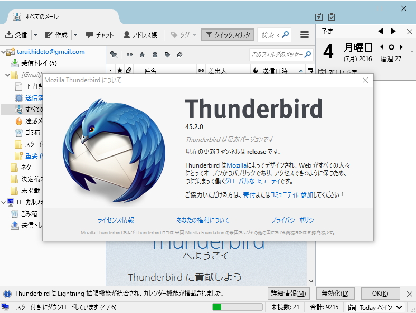Image resolution: width=416 pixels, height=313 pixels.
Task: Toggle the tags filter icon
Action: (x=167, y=55)
